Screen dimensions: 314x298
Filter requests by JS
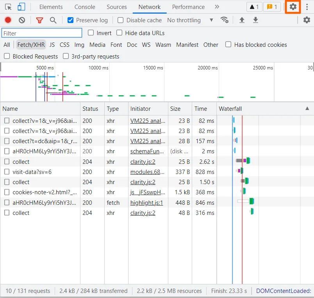tap(52, 45)
